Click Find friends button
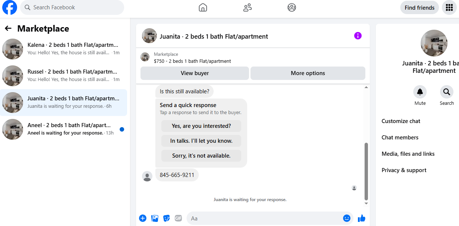Screen dimensions: 459x226 point(420,7)
